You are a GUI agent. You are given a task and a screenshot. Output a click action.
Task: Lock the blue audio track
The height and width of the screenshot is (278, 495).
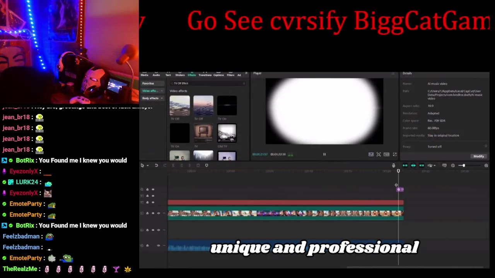point(147,246)
